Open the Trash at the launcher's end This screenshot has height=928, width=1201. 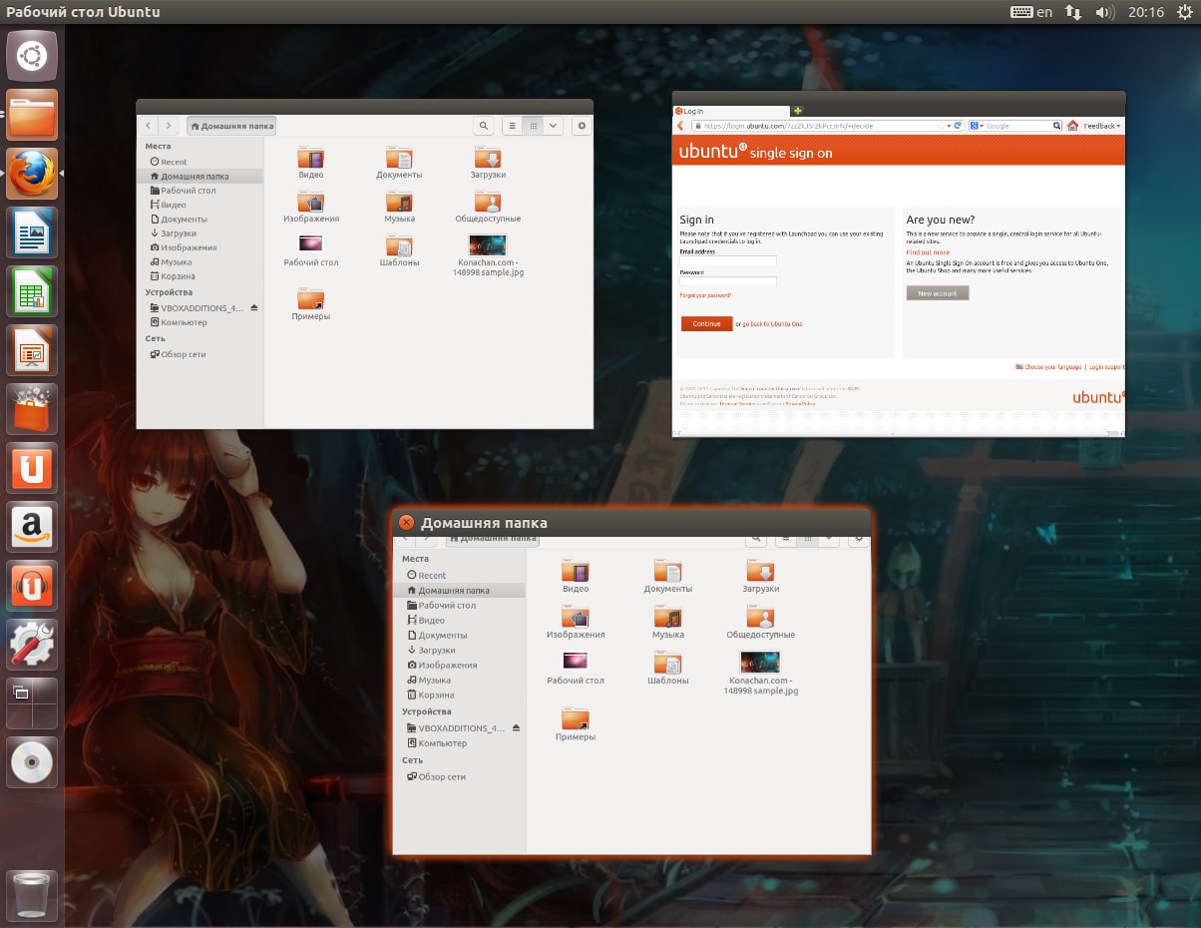[x=32, y=895]
